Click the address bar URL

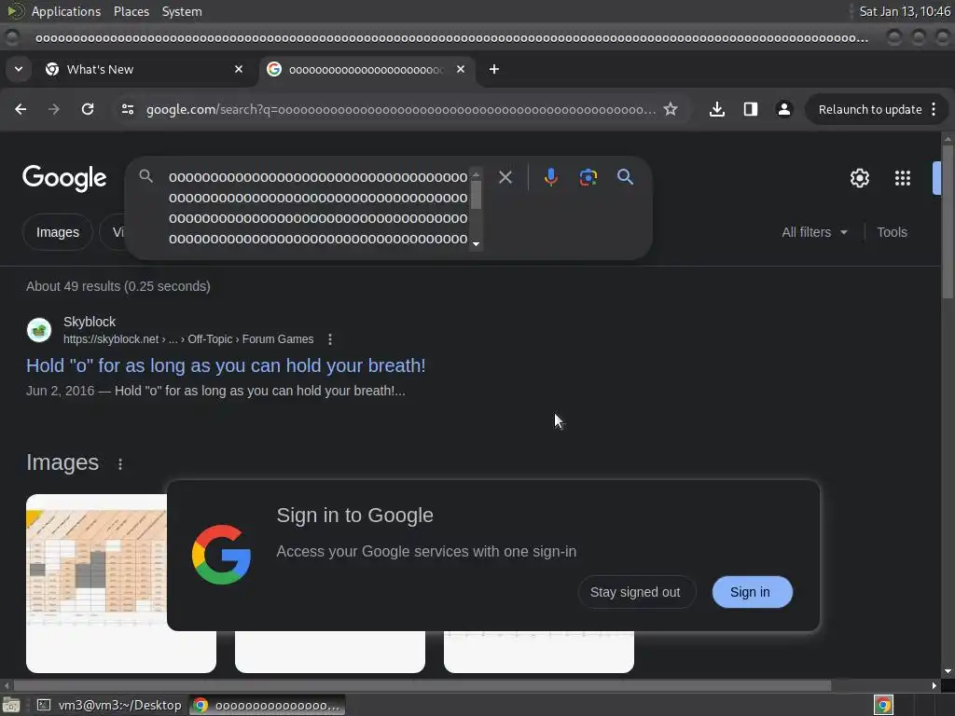point(401,110)
